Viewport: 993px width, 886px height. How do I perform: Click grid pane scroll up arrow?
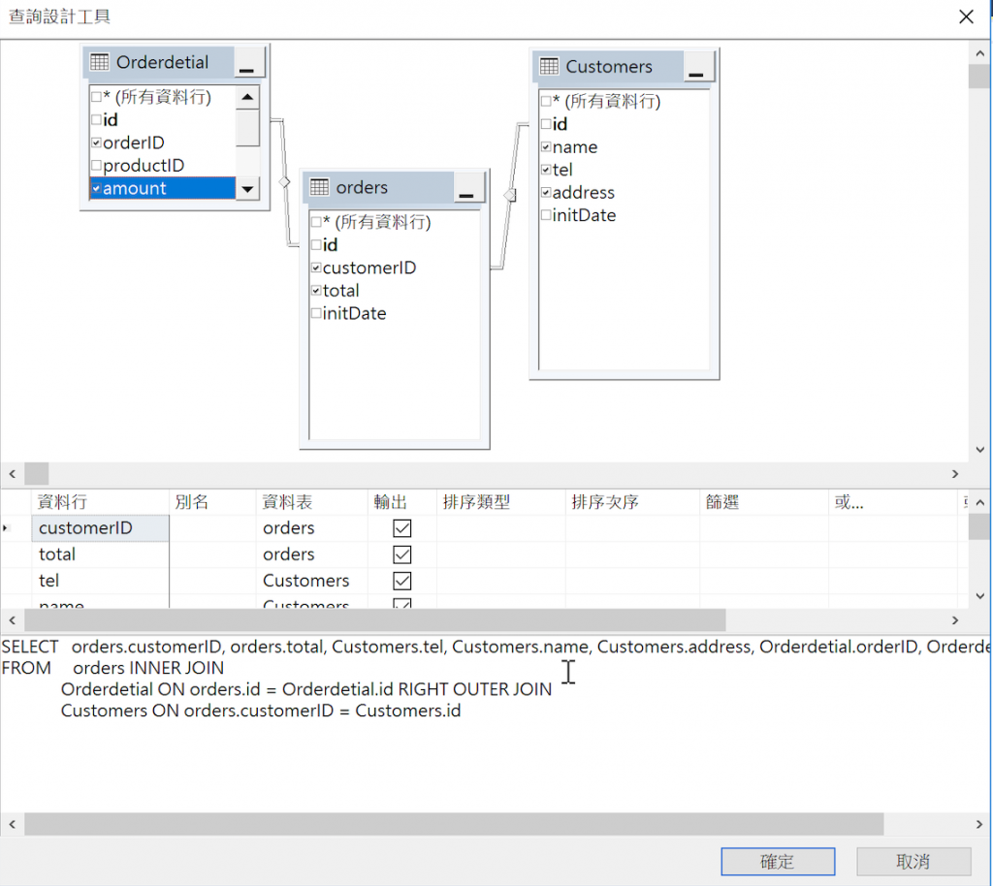(979, 502)
